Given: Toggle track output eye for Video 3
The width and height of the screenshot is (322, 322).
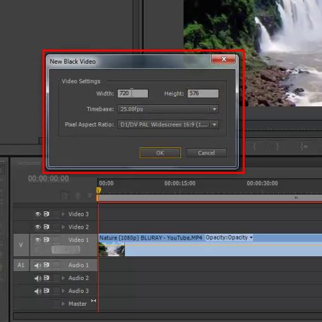Looking at the screenshot, I should tap(38, 214).
